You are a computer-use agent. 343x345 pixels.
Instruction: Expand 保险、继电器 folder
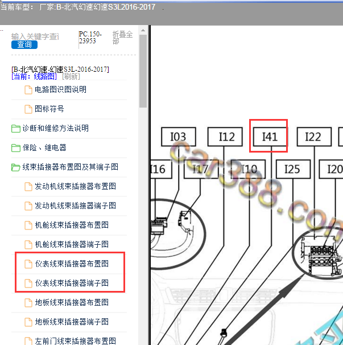pos(44,147)
